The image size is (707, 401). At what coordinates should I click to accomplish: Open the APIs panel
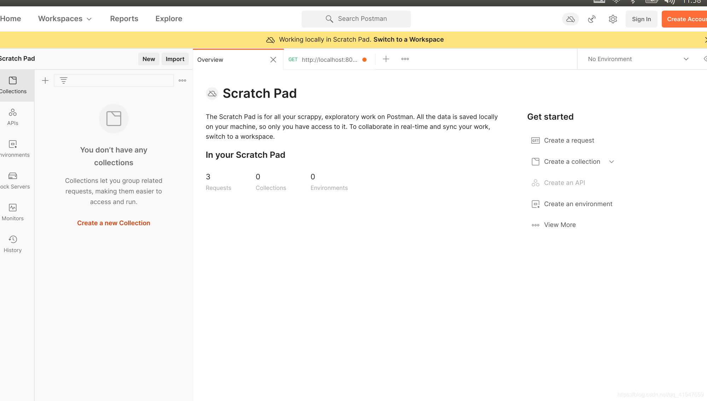point(12,116)
